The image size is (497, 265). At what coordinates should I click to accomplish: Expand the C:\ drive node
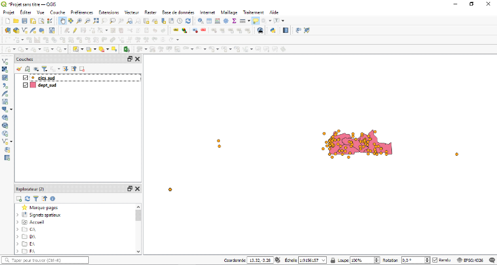click(x=17, y=230)
